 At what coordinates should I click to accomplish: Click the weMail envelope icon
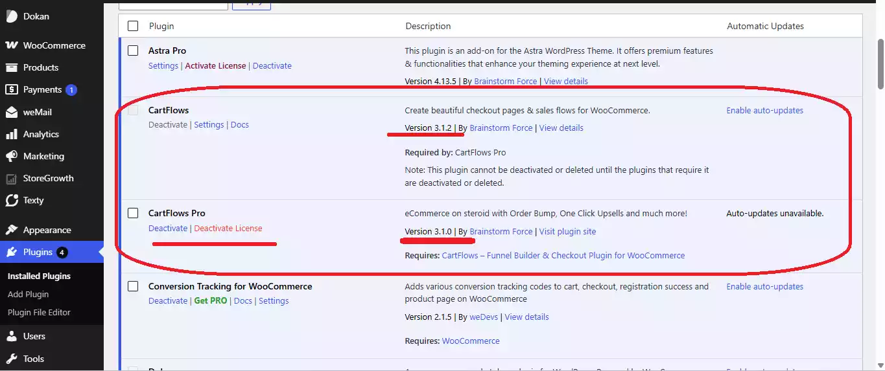click(12, 112)
